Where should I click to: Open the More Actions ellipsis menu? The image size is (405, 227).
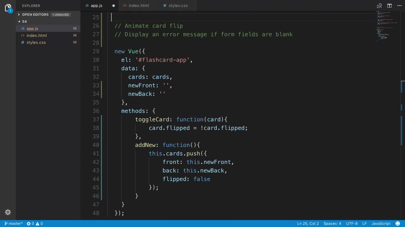(x=399, y=6)
